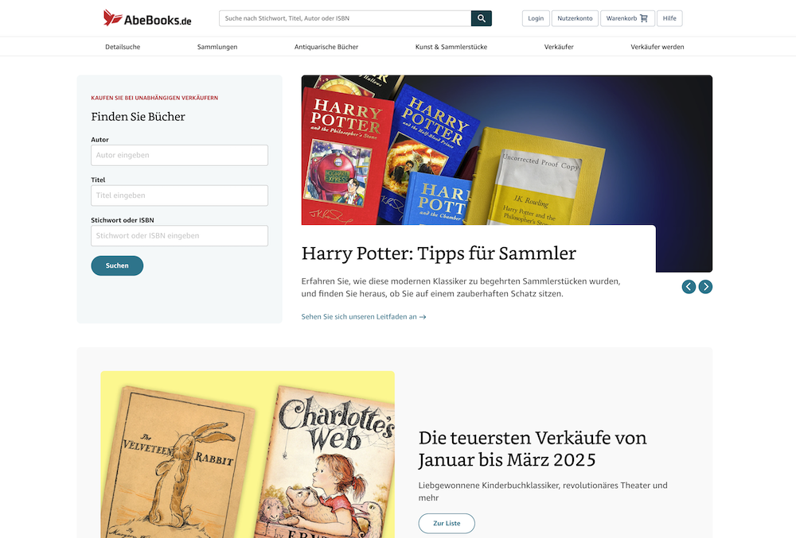Click the Login button
Image resolution: width=796 pixels, height=538 pixels.
click(x=536, y=18)
